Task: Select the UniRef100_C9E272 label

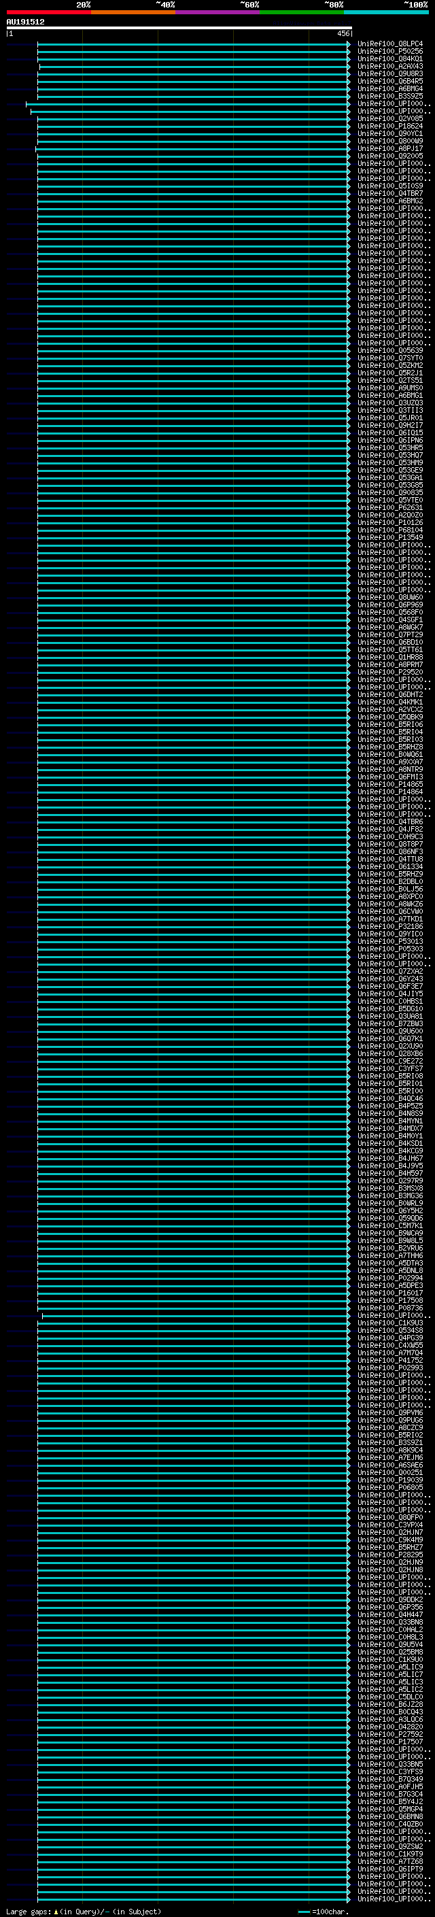Action: tap(389, 1062)
